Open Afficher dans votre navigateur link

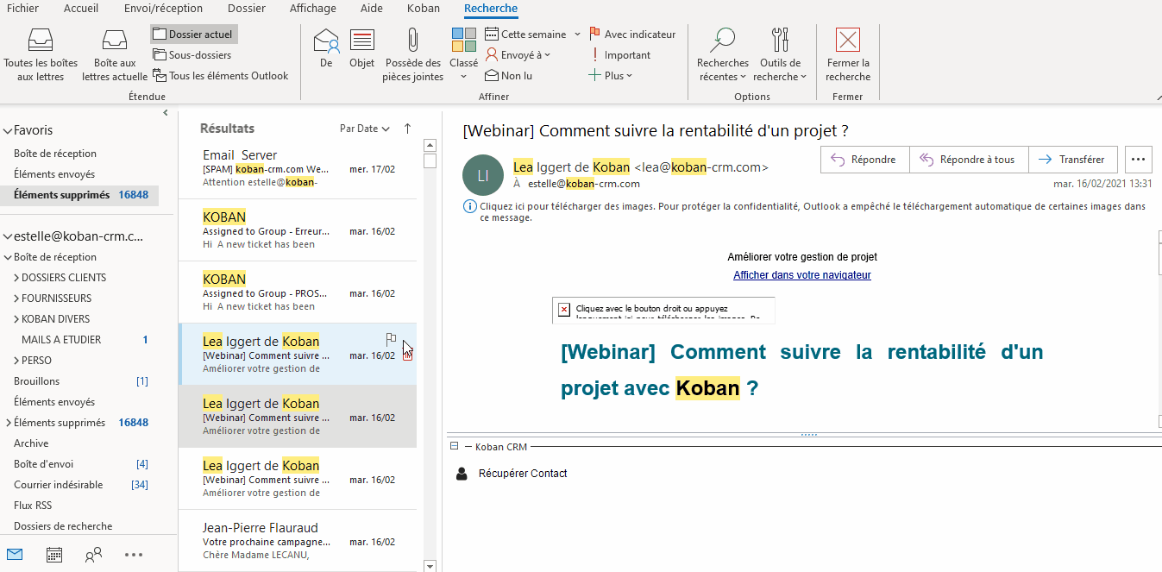(x=802, y=275)
